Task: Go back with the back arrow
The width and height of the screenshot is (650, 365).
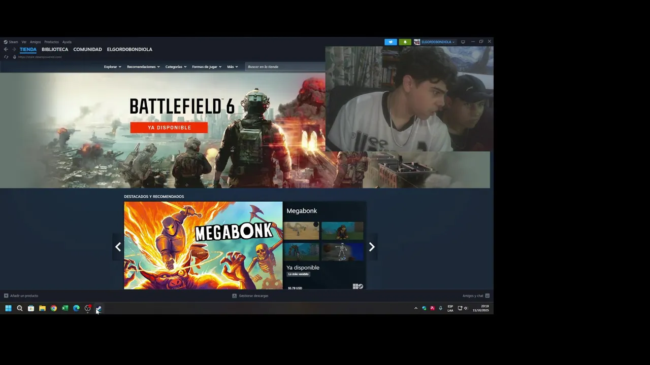Action: 6,49
